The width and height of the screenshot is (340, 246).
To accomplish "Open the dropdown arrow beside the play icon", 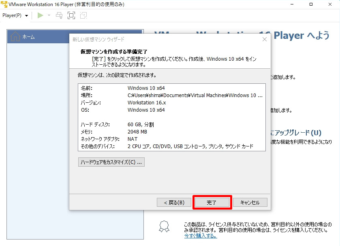I will [49, 15].
